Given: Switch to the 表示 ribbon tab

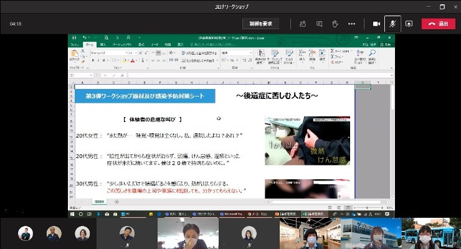Looking at the screenshot, I should click(x=180, y=45).
